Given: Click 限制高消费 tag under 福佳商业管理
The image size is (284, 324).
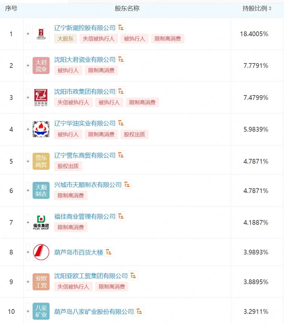Looking at the screenshot, I should click(x=71, y=227).
